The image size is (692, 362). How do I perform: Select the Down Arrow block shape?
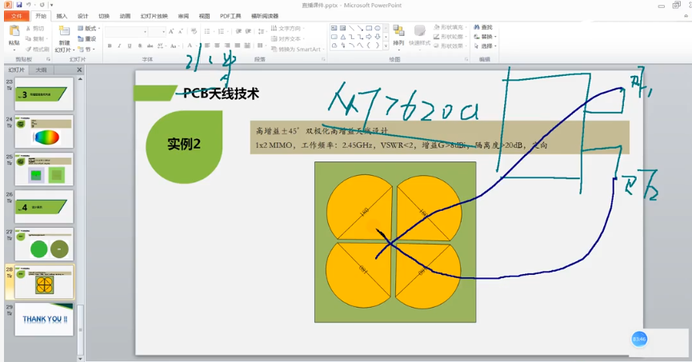click(x=378, y=37)
